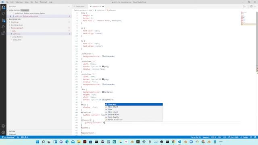Screen dimensions: 258x145
Task: Expand the Outline section
Action: [12, 131]
